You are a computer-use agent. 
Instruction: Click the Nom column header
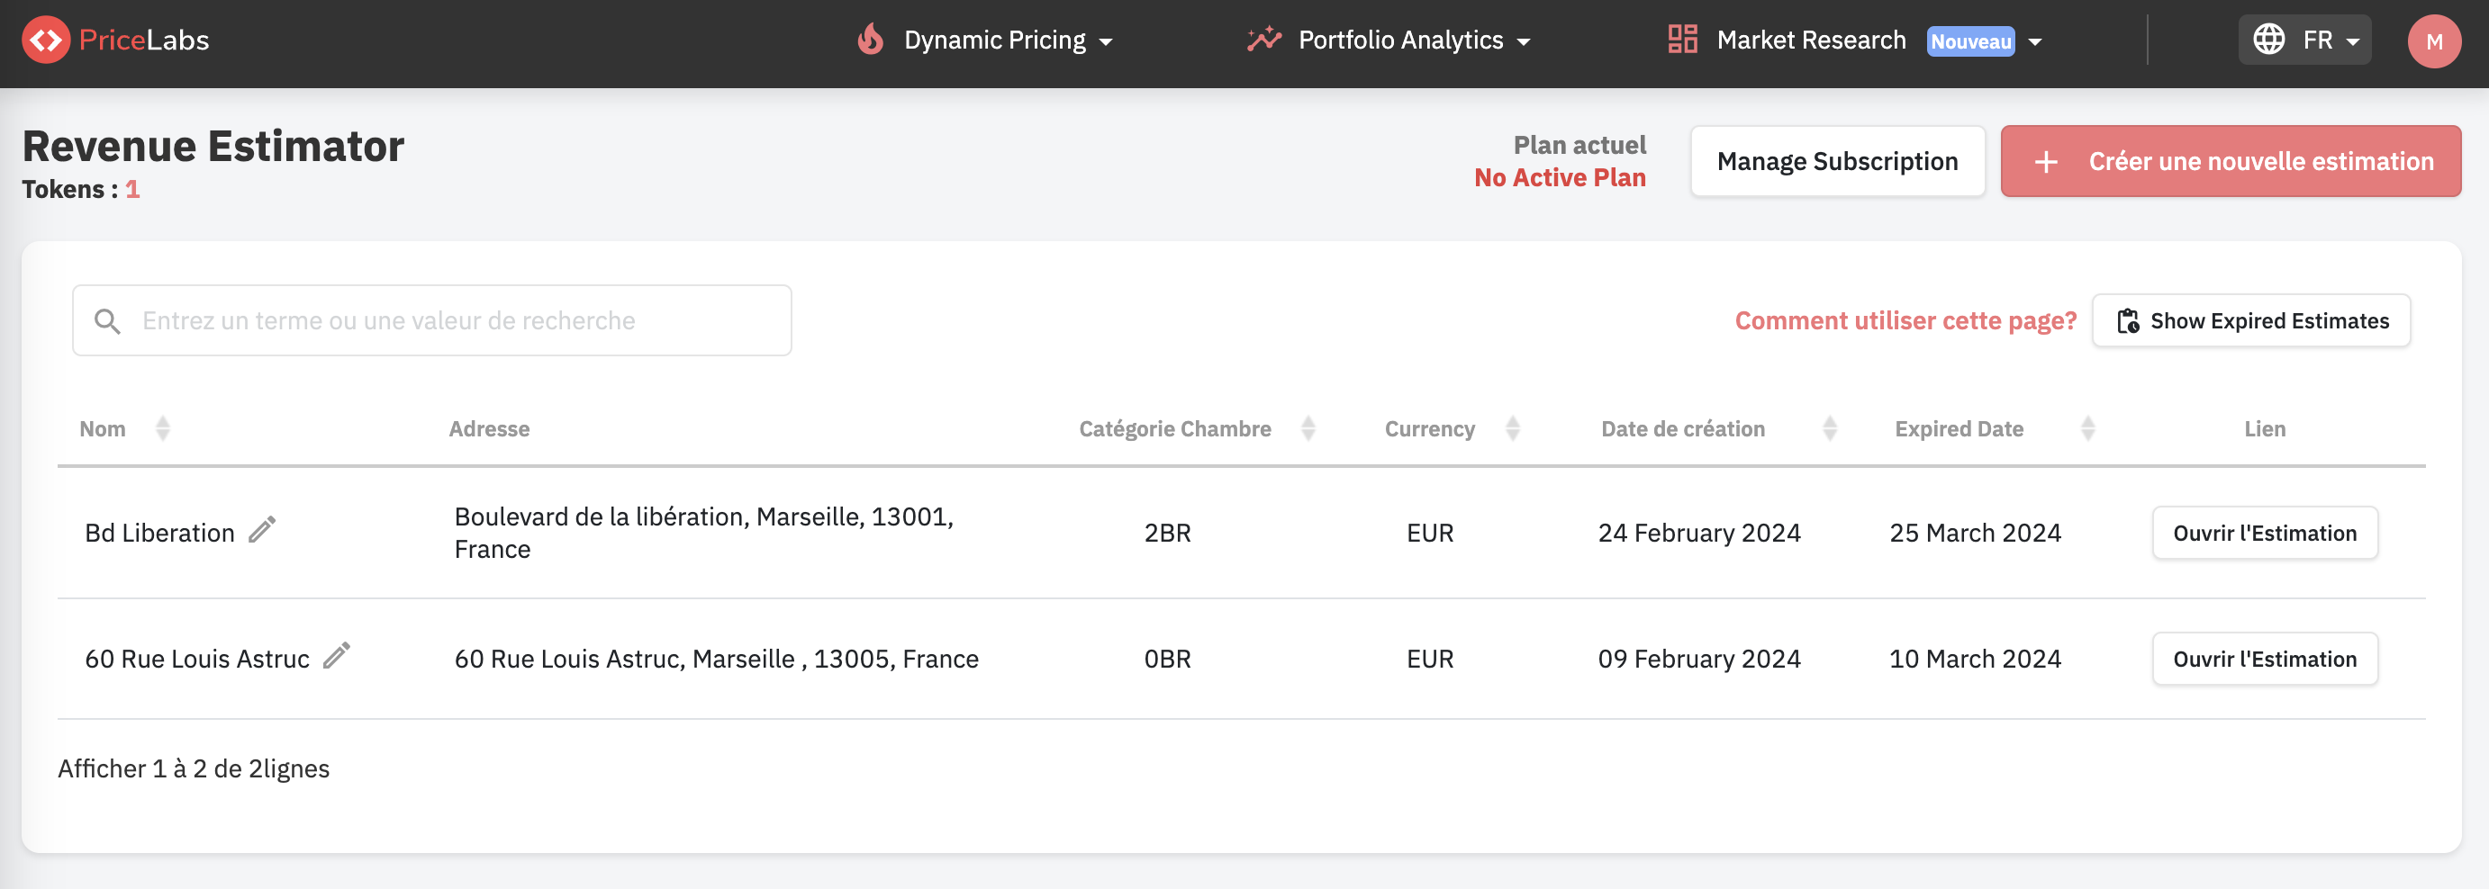(103, 428)
